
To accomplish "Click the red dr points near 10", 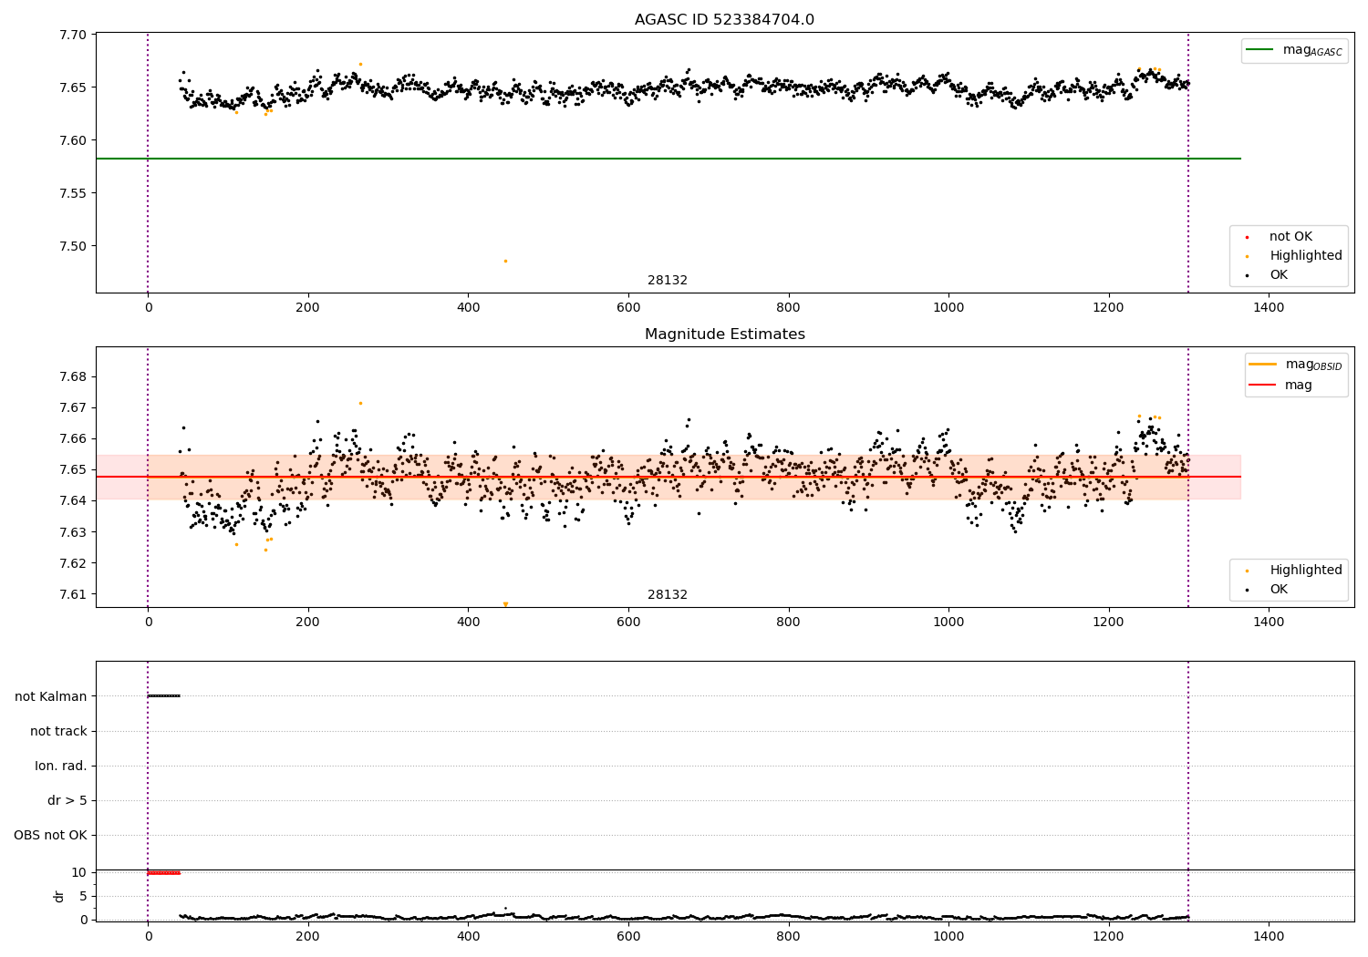I will click(164, 873).
